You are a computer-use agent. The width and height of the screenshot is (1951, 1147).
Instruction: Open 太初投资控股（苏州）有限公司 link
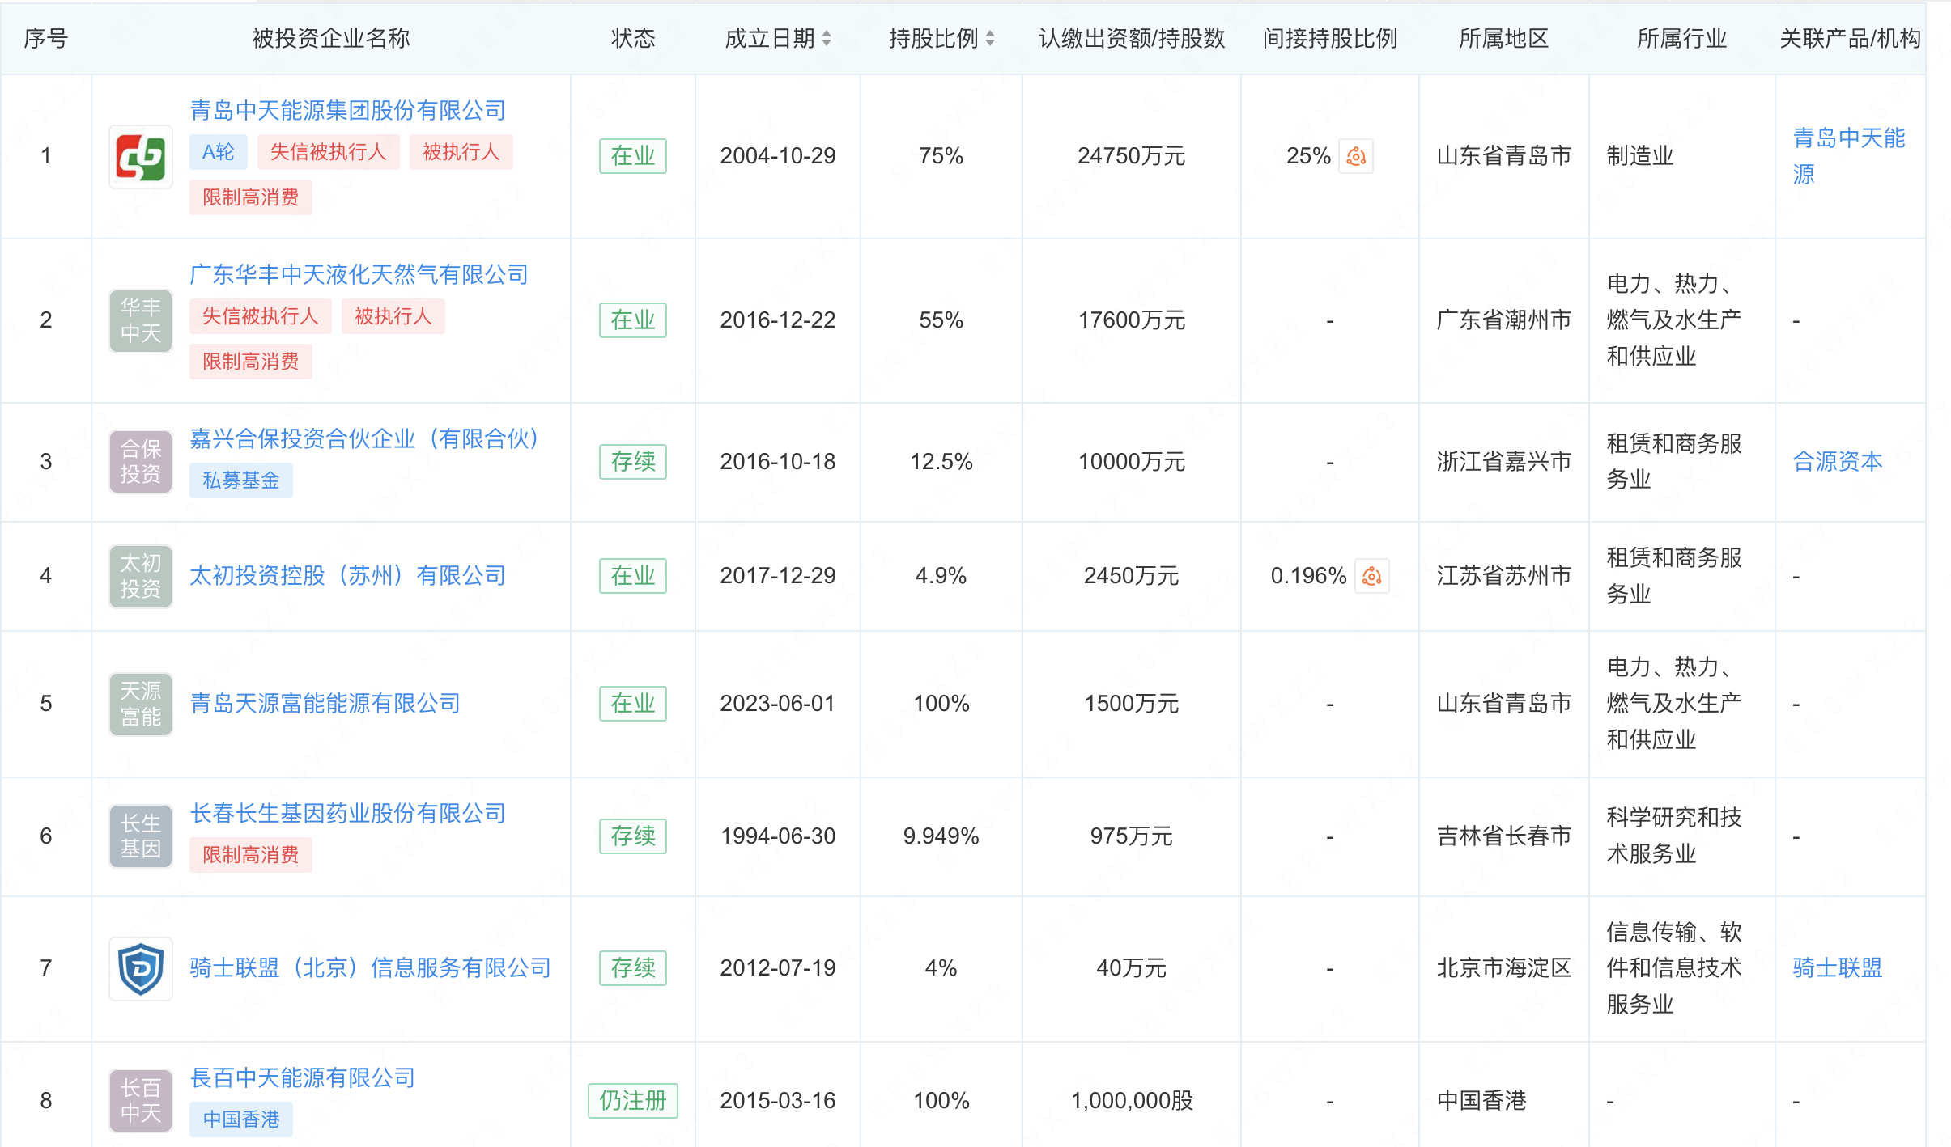pos(348,576)
